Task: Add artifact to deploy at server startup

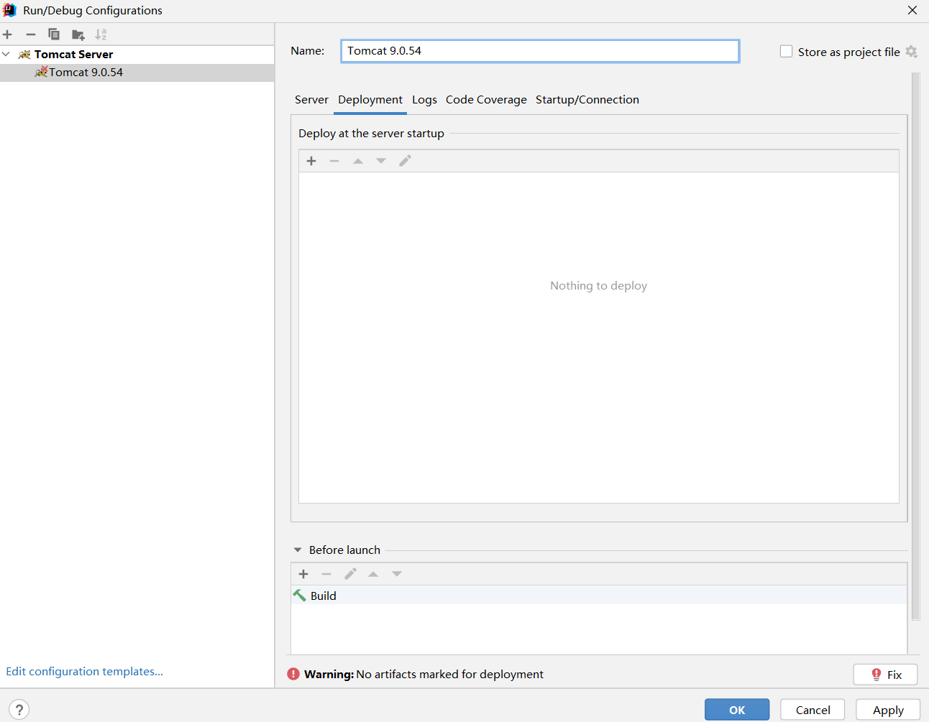Action: (x=311, y=161)
